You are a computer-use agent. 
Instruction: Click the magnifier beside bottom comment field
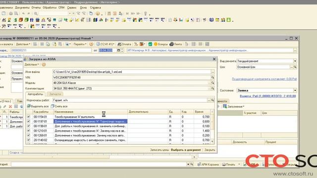click(192, 164)
